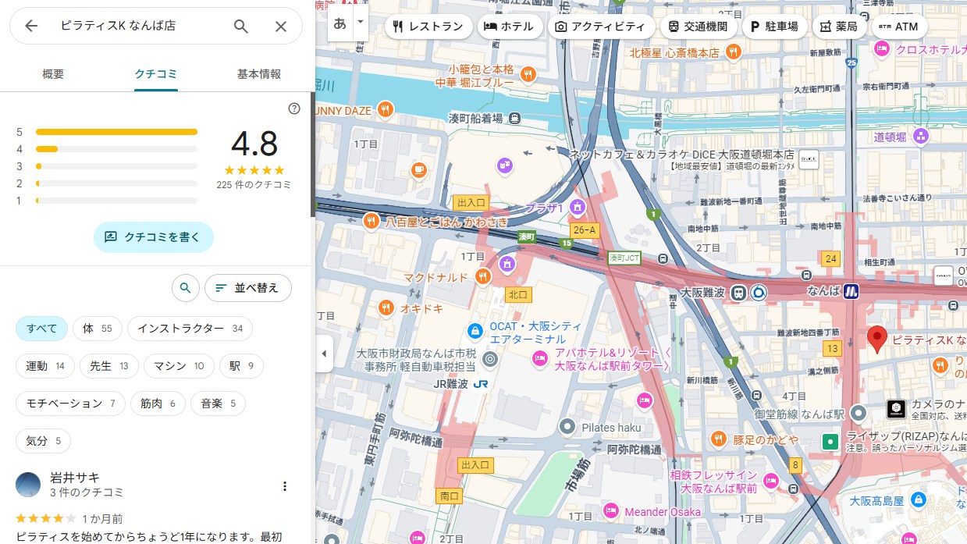This screenshot has width=967, height=544.
Task: Open the 並べ替え sort dropdown
Action: [x=247, y=288]
